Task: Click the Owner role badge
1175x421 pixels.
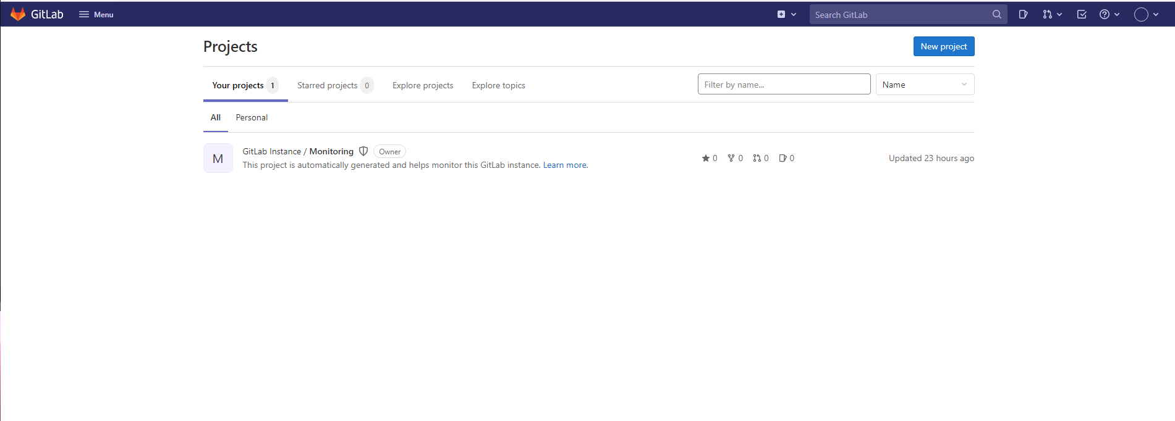Action: coord(389,152)
